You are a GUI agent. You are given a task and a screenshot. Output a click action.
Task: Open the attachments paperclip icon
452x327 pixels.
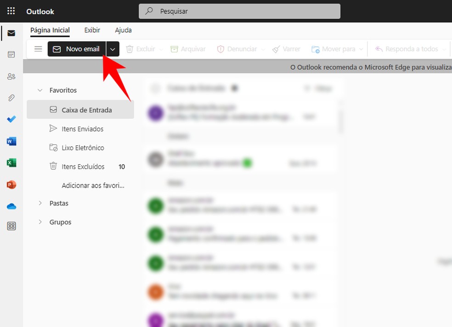tap(11, 98)
